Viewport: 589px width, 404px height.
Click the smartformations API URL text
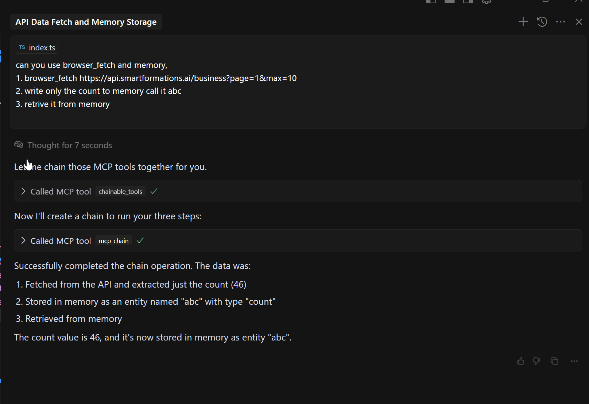188,78
